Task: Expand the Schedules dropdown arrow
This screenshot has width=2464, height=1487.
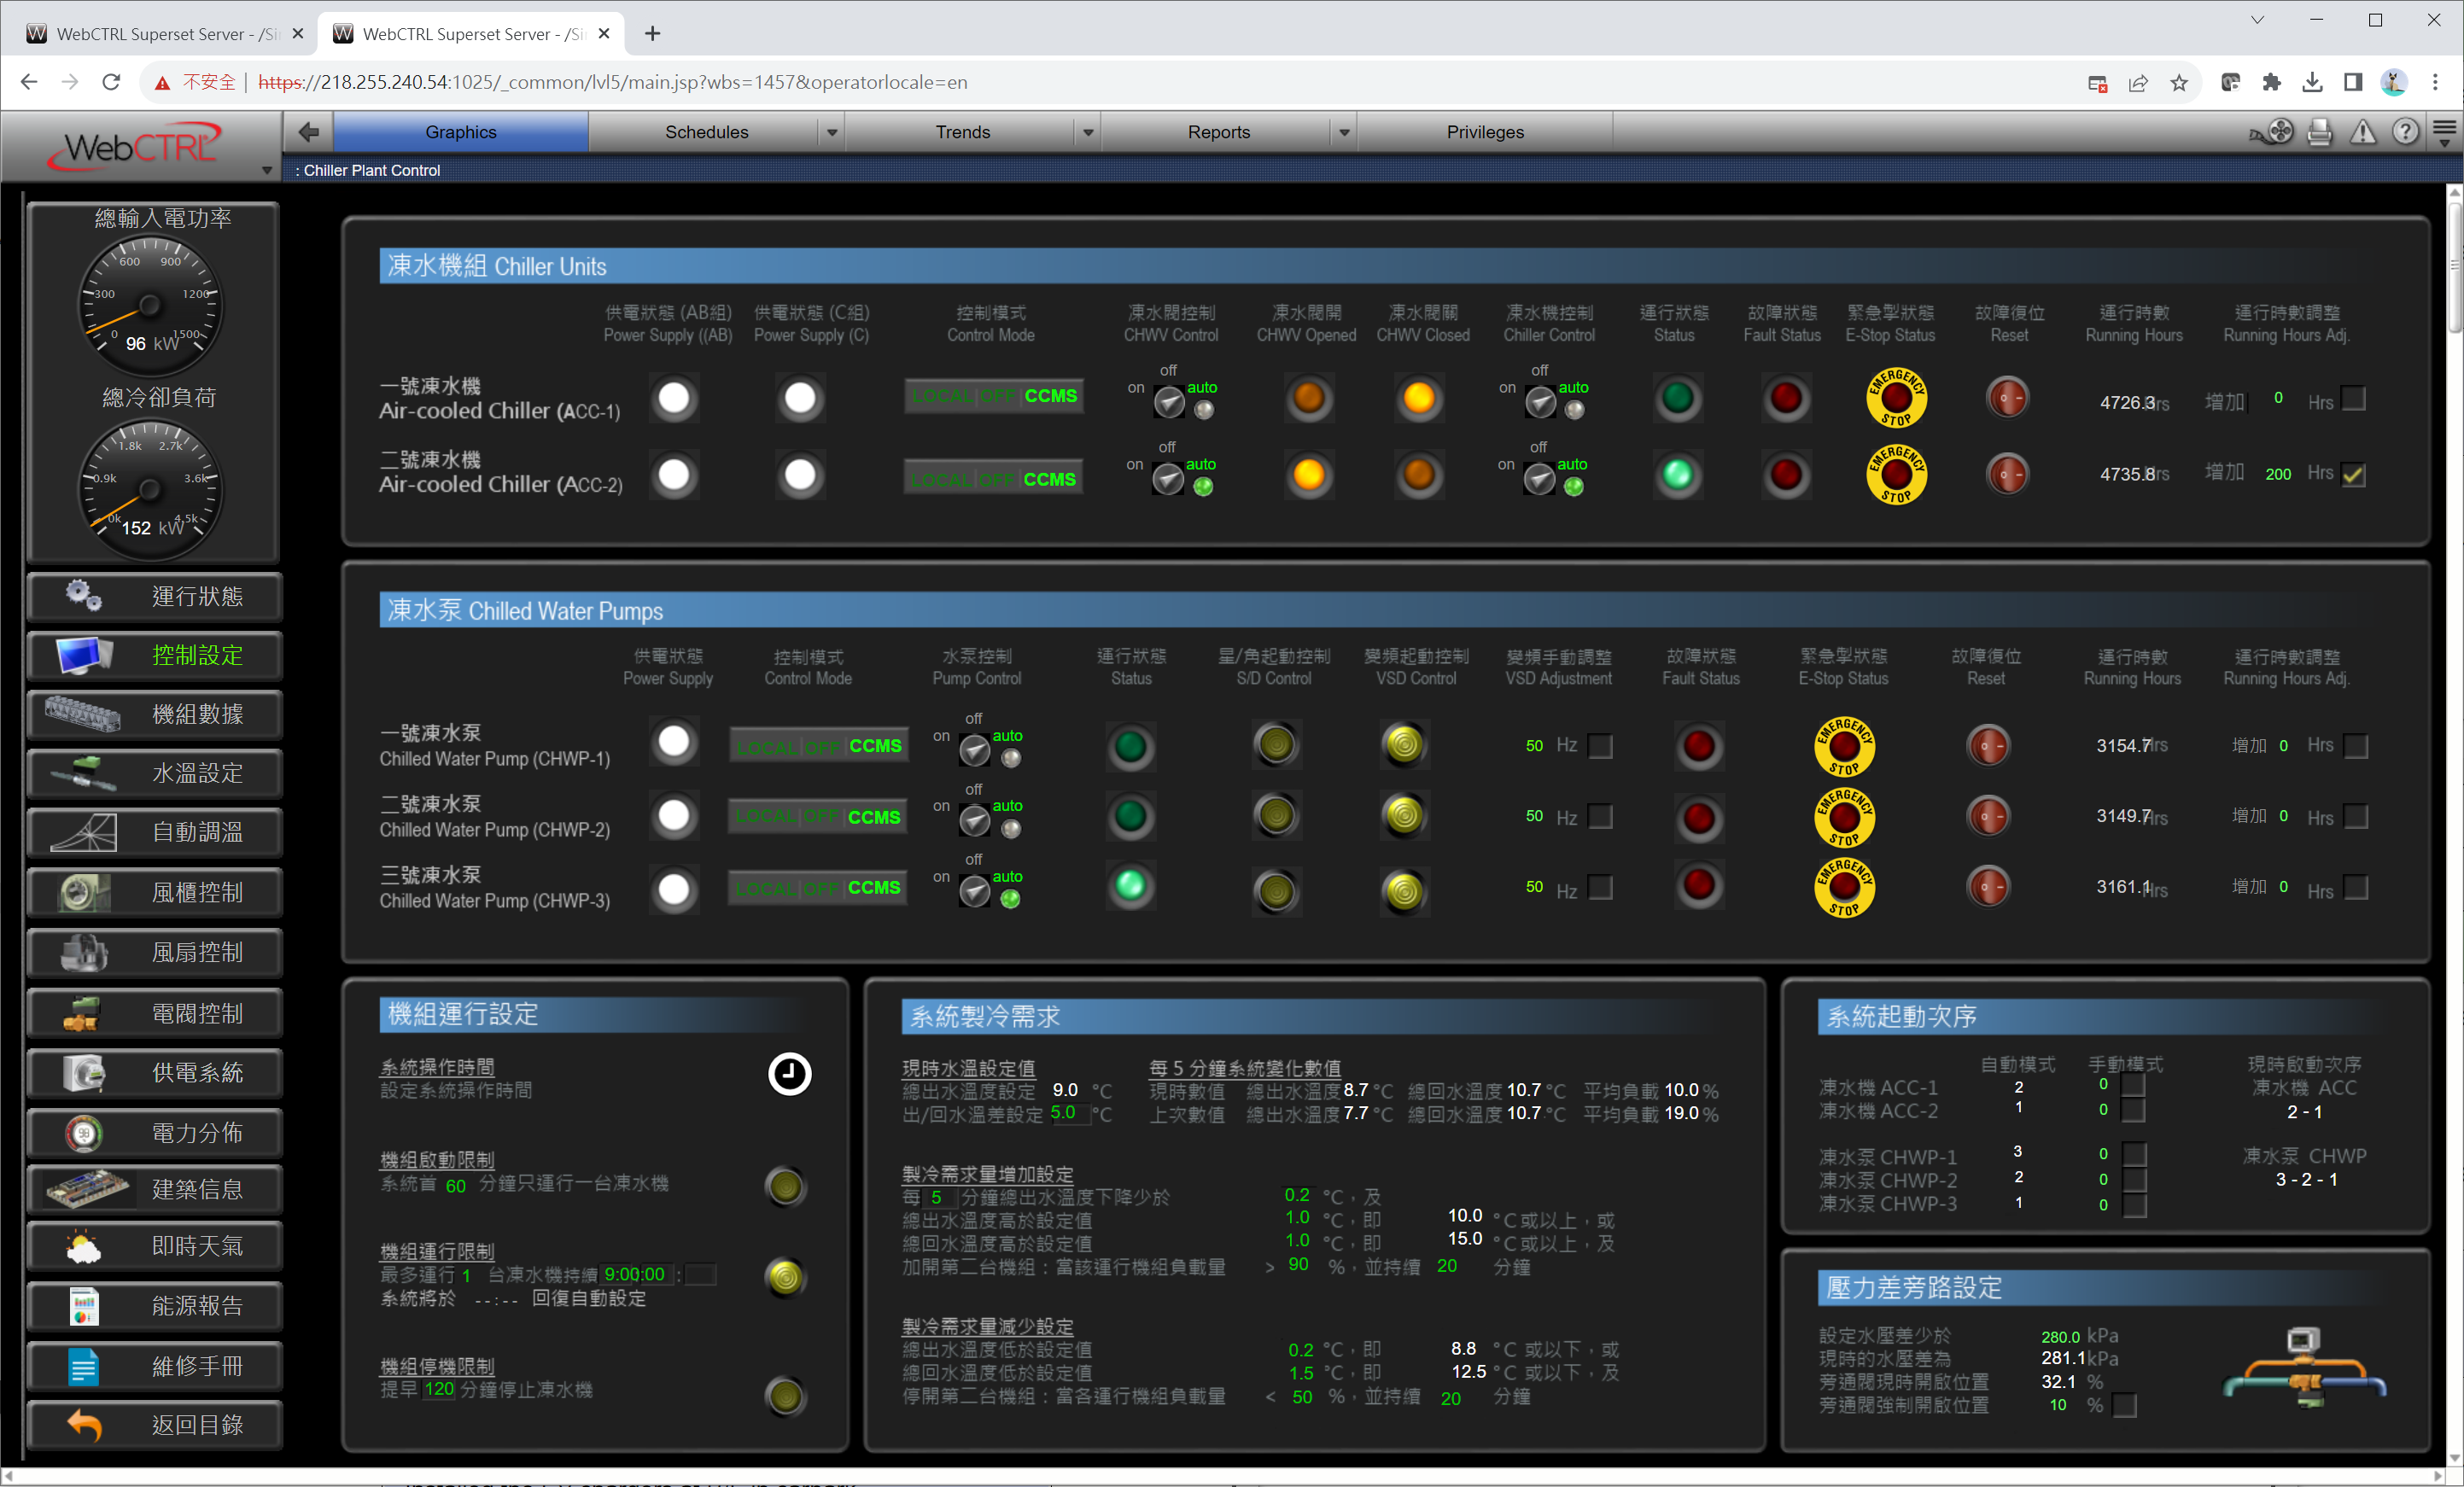Action: [831, 132]
